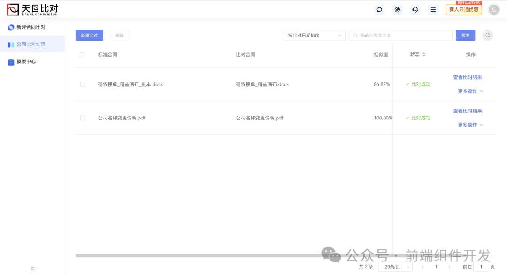Select page number 1 in pagination
507x276 pixels.
pyautogui.click(x=436, y=267)
